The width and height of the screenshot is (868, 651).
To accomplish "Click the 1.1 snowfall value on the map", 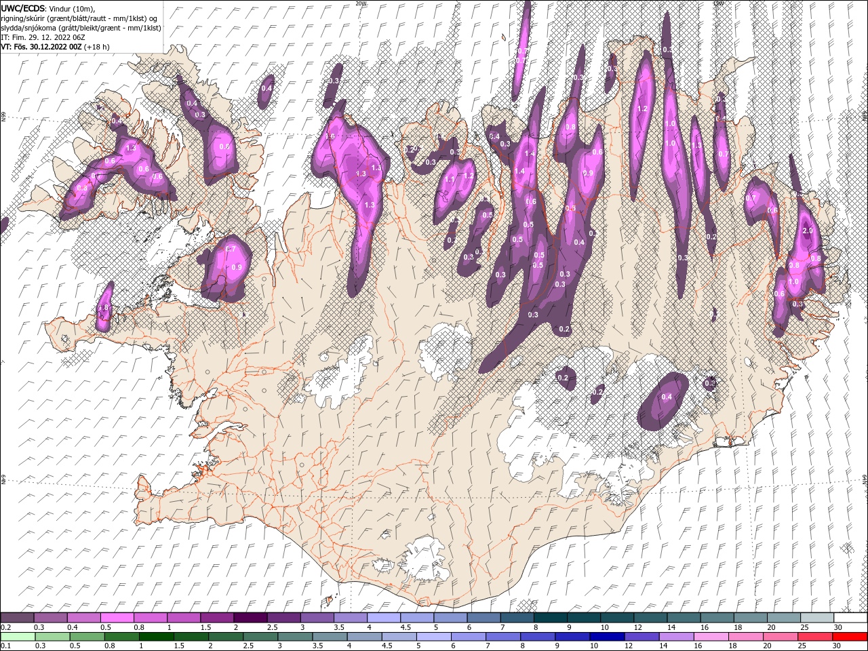I will [x=449, y=180].
